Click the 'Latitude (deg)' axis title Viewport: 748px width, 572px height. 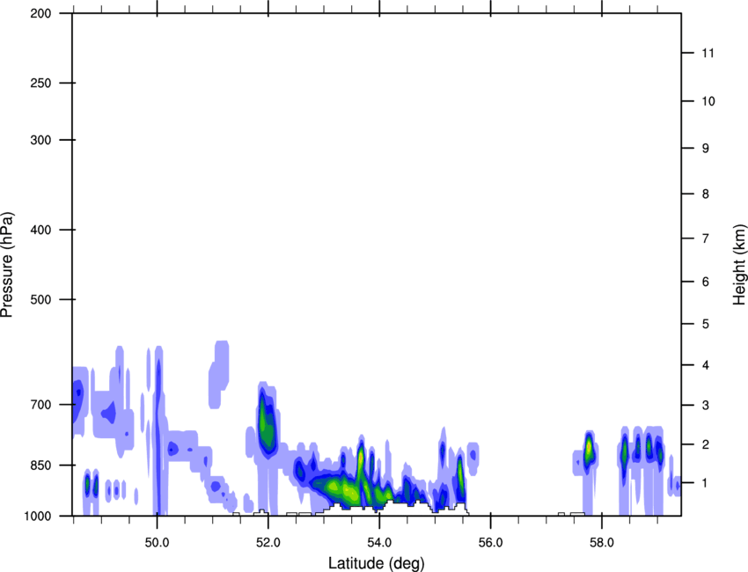(x=376, y=563)
